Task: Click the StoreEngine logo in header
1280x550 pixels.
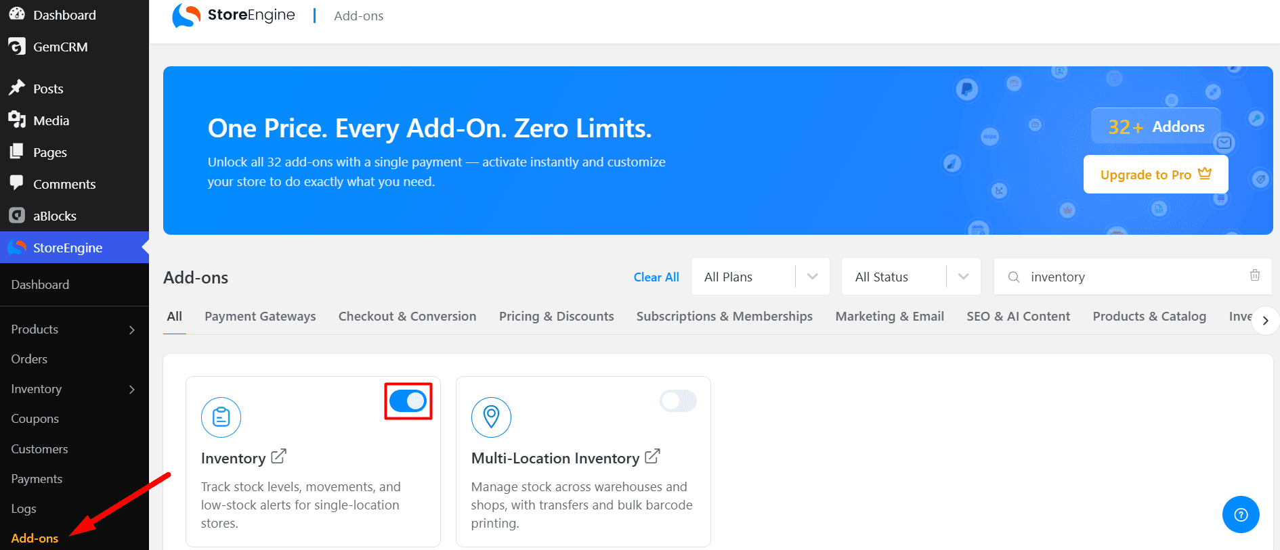Action: pos(234,16)
